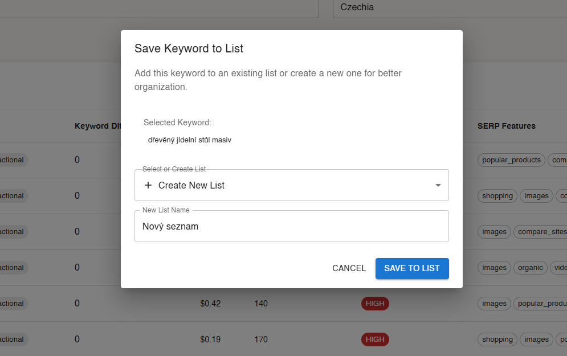Click the $0.42 CPC value

[210, 304]
